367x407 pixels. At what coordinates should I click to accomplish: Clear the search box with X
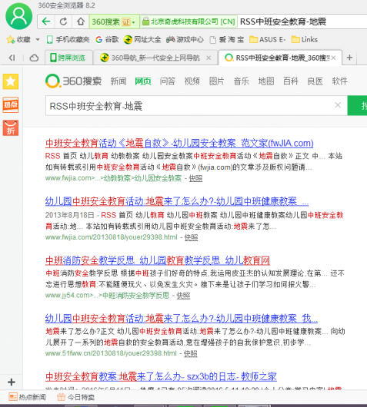point(338,105)
